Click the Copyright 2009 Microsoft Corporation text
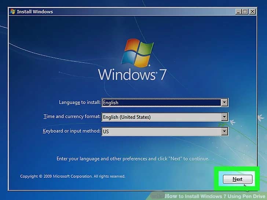 [73, 176]
